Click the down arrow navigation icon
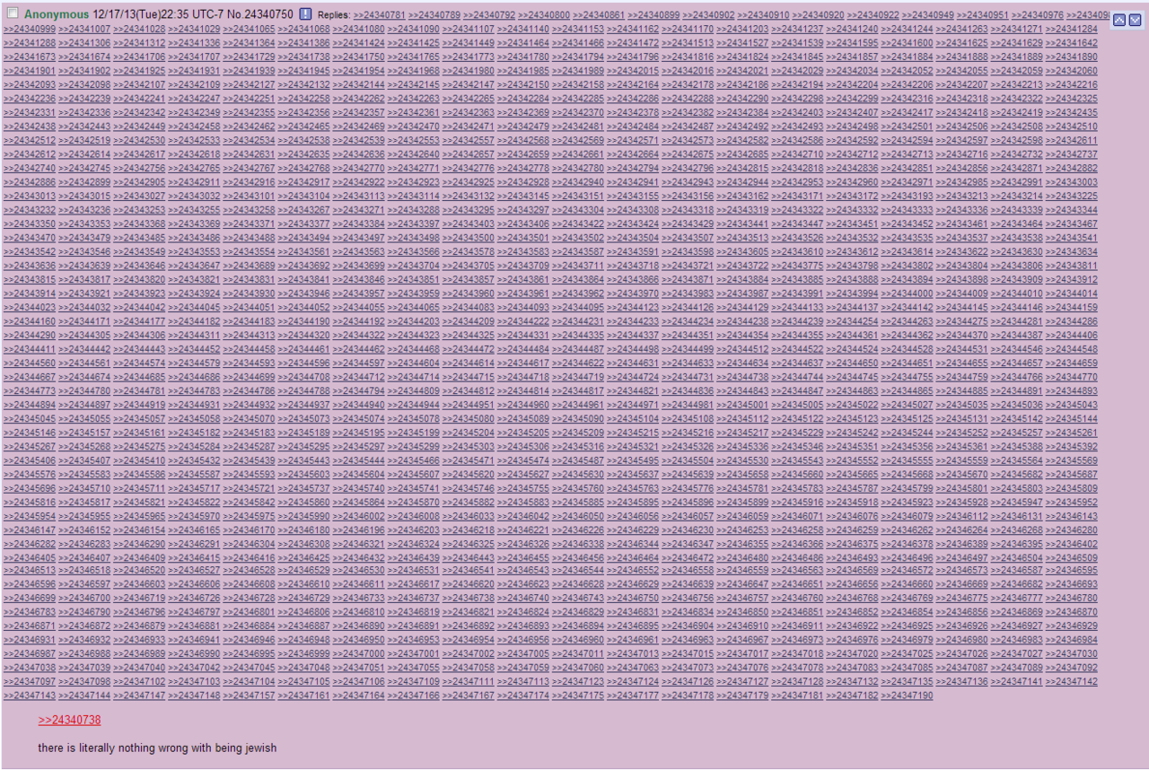 tap(1135, 20)
